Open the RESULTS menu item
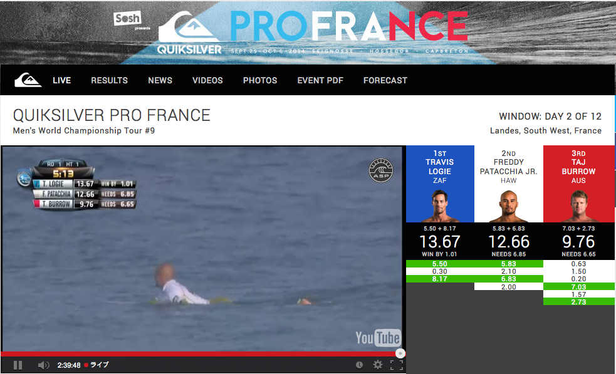Viewport: 616px width, 374px height. pos(109,80)
